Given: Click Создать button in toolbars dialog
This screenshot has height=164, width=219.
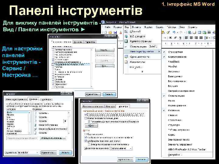Looking at the screenshot, I should tap(105, 50).
